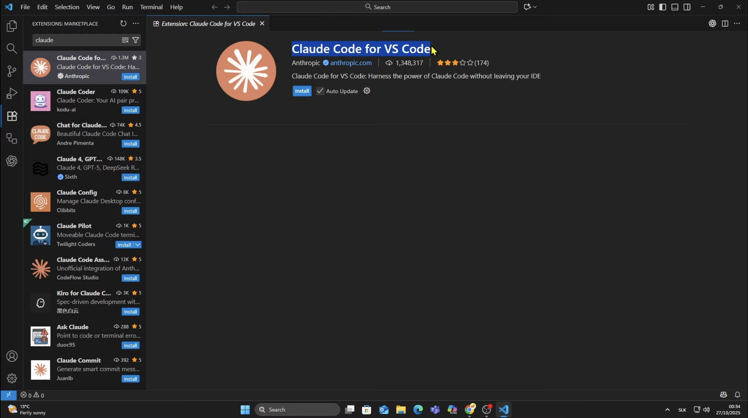Open the Help menu

coord(176,7)
